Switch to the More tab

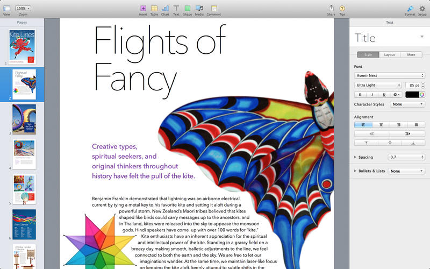click(411, 55)
